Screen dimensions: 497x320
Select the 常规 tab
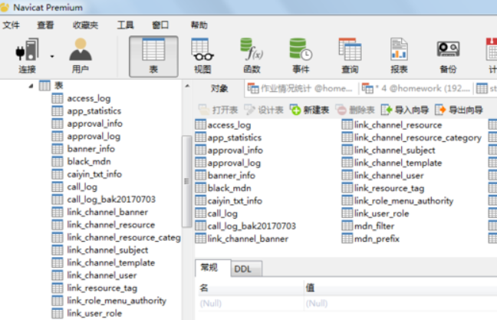[209, 268]
